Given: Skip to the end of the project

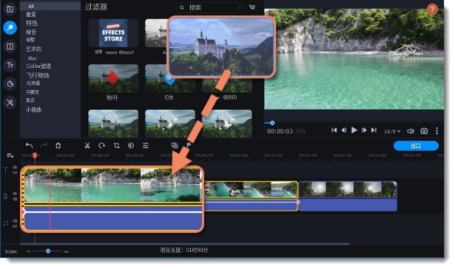Looking at the screenshot, I should click(374, 131).
